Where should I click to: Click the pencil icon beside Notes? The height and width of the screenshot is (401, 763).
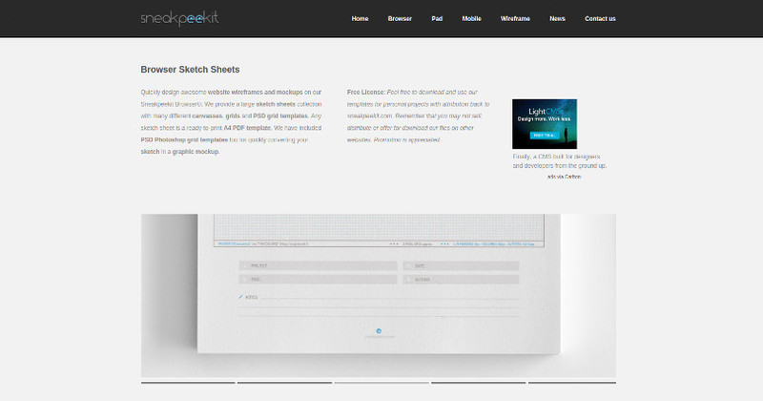[x=240, y=298]
